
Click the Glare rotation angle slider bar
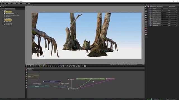pos(169,19)
